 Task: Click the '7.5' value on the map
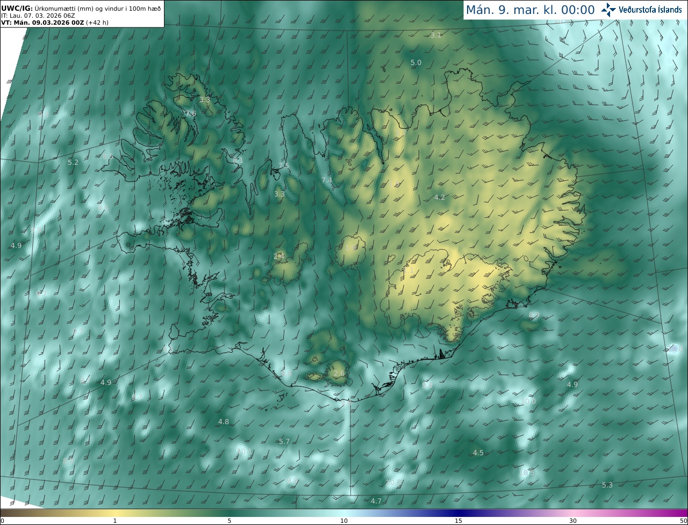284,166
